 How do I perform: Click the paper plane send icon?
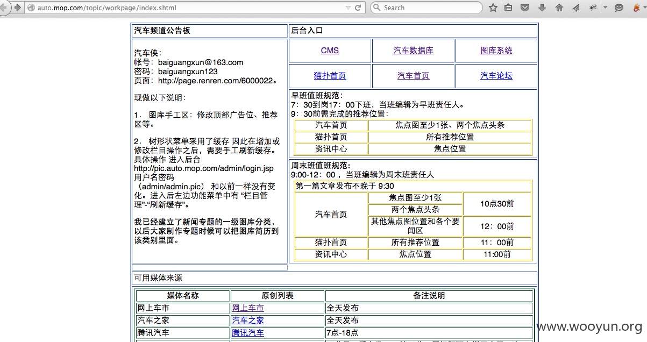[x=576, y=8]
